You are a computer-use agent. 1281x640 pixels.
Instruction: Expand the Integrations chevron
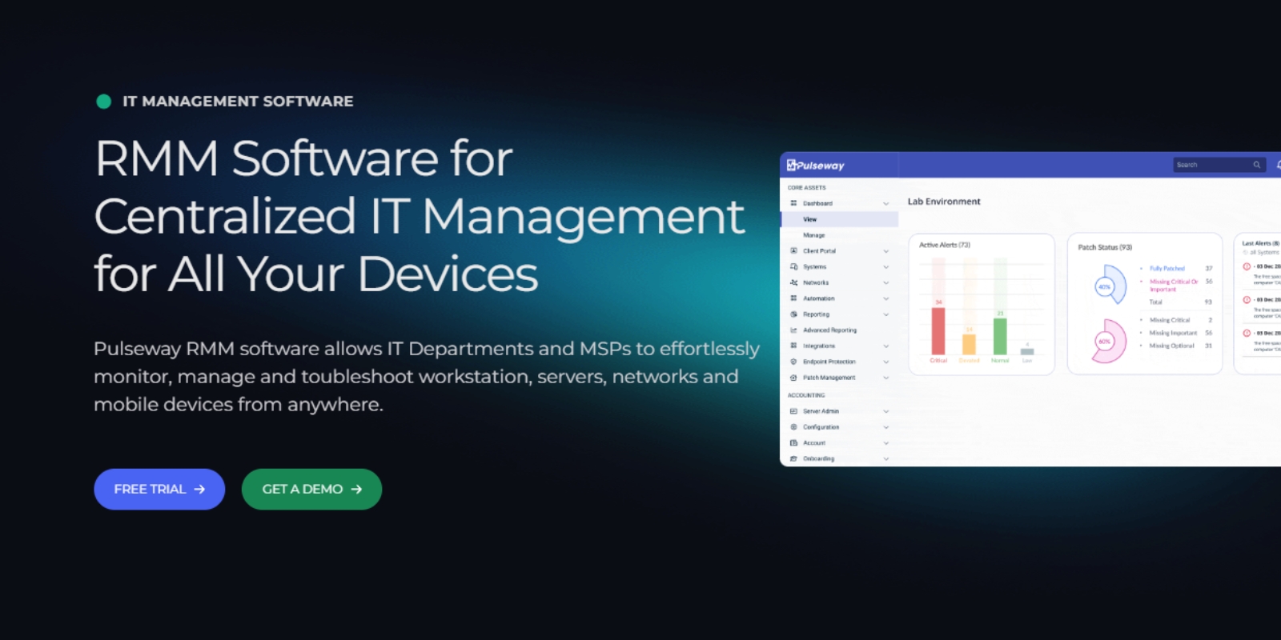click(886, 346)
